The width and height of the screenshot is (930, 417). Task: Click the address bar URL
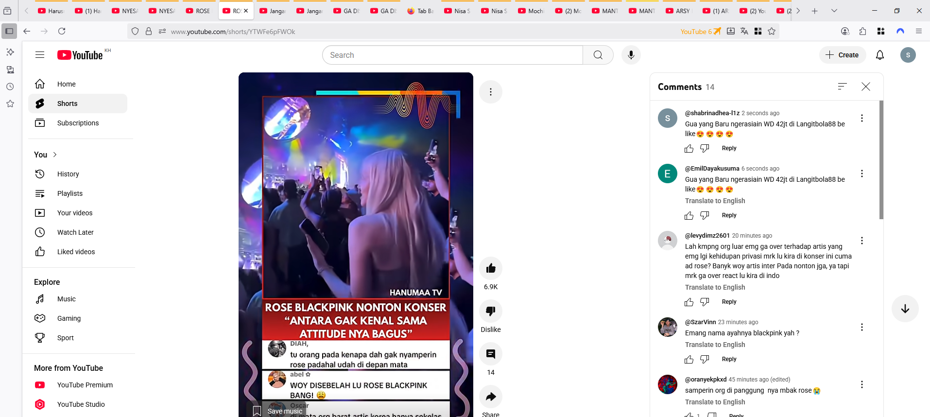click(x=233, y=32)
